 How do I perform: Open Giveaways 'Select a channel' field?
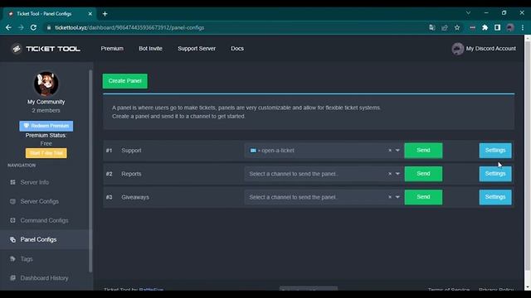[x=323, y=197]
